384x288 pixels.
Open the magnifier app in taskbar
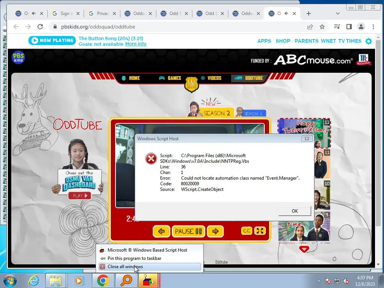[x=126, y=280]
